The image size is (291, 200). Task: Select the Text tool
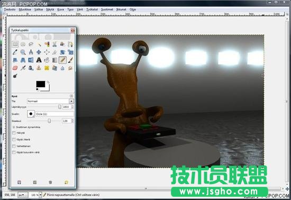pyautogui.click(x=39, y=60)
